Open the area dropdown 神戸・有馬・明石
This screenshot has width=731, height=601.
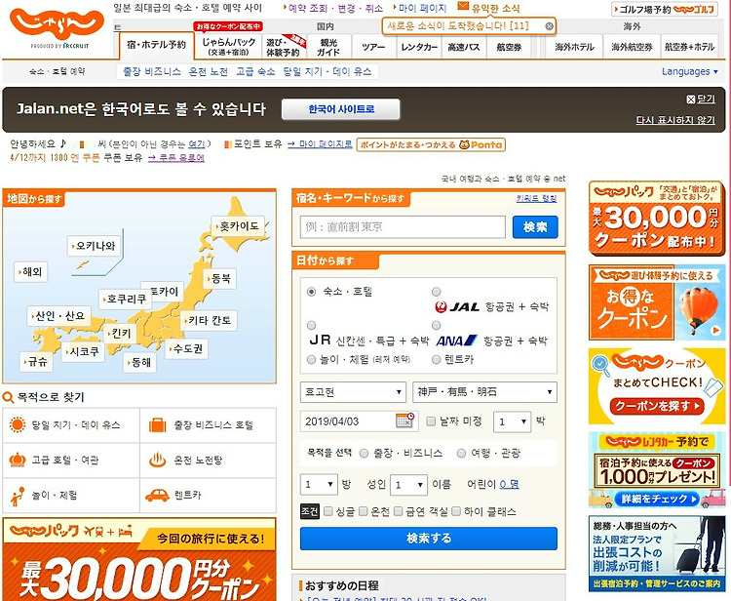[x=484, y=392]
